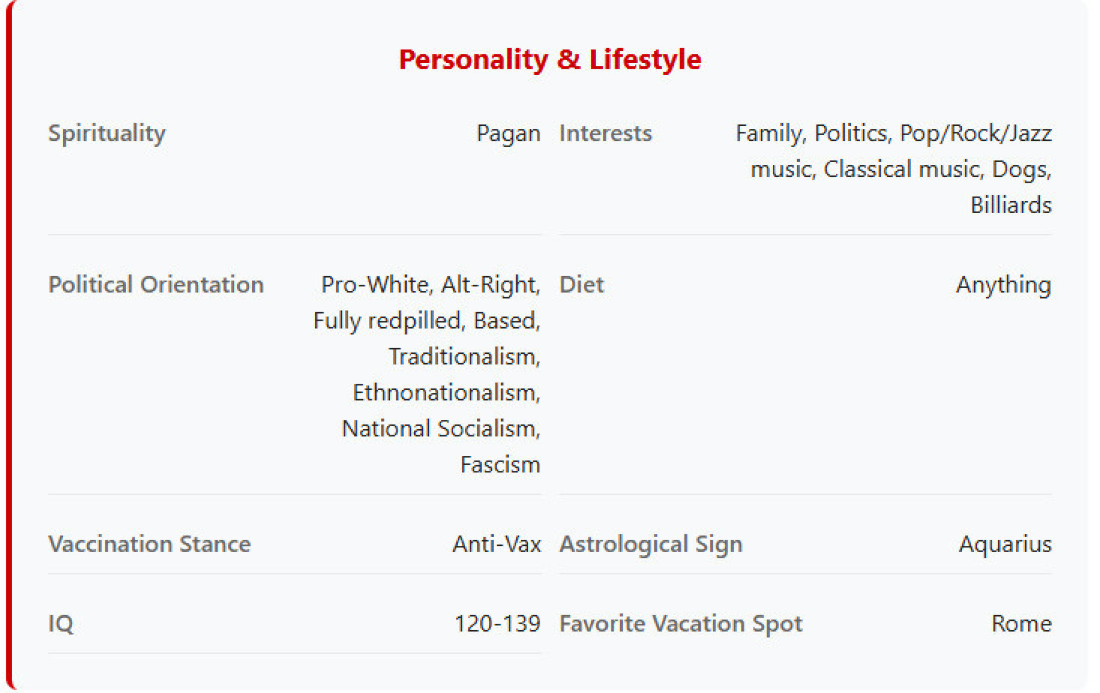Click the Fully redpilled, Based line

(427, 321)
